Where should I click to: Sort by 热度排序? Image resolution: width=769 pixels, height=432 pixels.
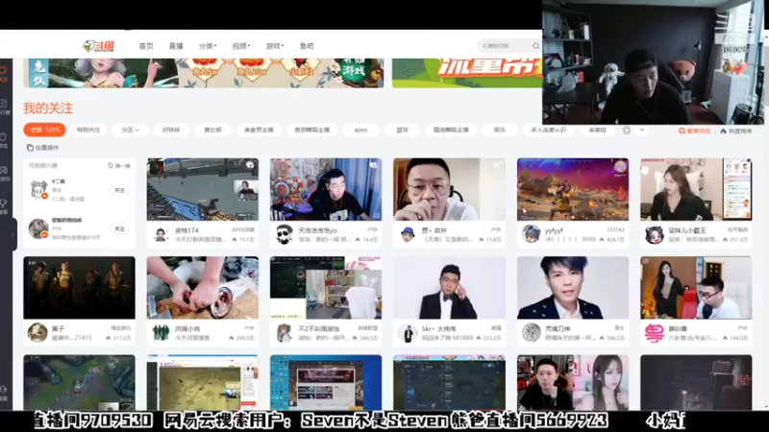point(736,131)
